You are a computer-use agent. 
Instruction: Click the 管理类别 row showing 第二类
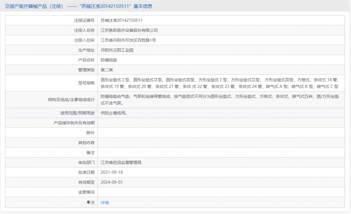(x=106, y=70)
